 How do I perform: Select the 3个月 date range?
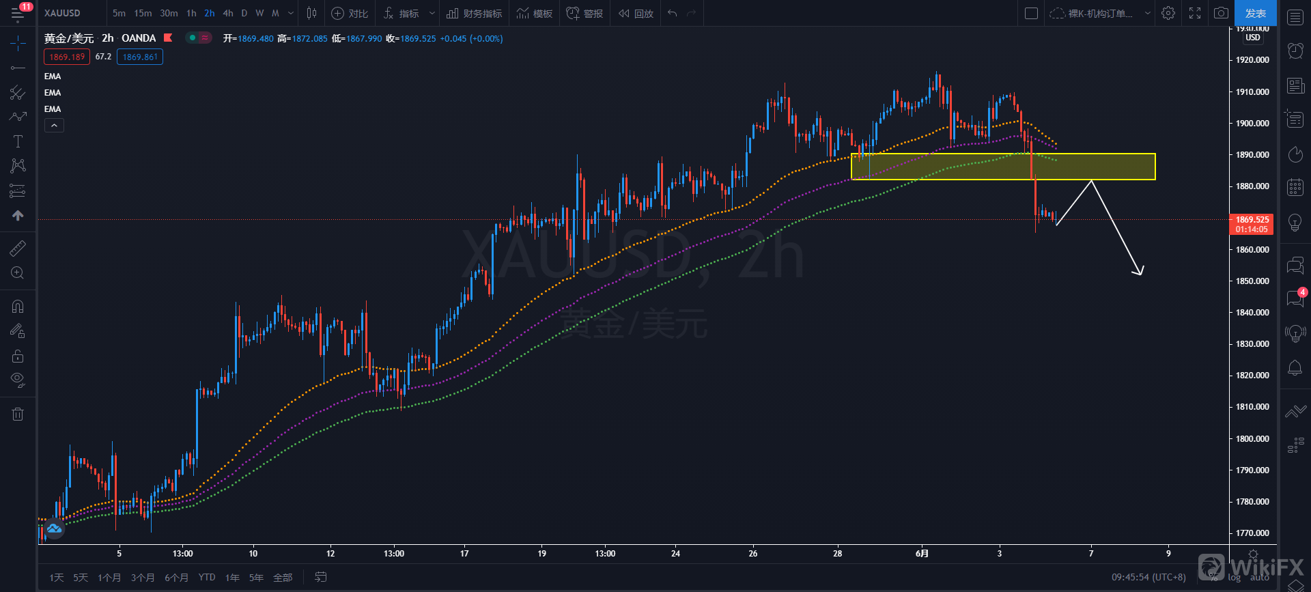[x=142, y=578]
